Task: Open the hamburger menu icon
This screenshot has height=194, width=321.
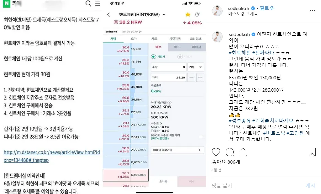Action: pos(98,3)
